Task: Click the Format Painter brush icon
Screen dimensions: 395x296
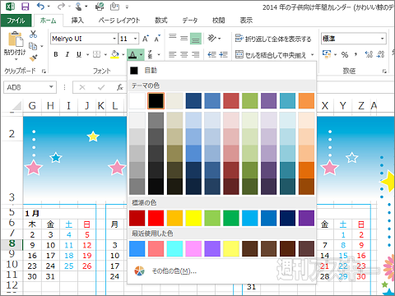Action: [33, 58]
